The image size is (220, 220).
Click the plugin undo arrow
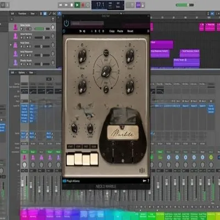click(x=80, y=31)
